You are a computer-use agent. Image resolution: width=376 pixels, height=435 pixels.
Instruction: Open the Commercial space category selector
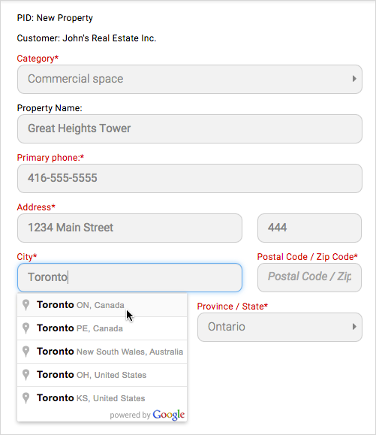(x=190, y=79)
